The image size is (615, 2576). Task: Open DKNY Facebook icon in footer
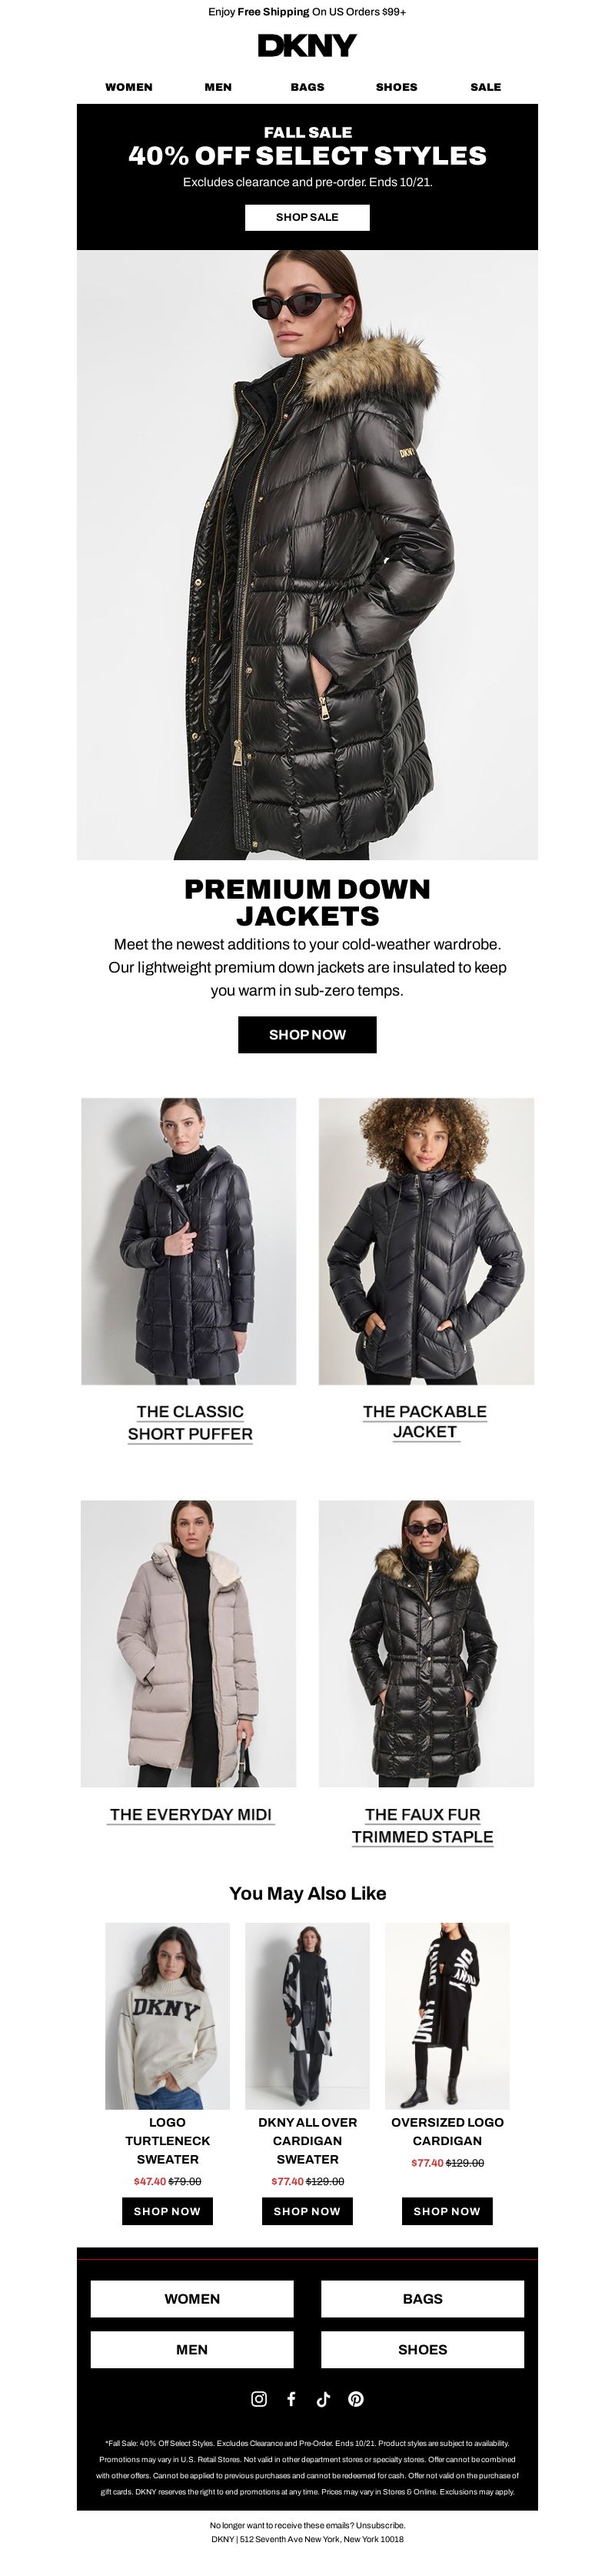[x=291, y=2398]
